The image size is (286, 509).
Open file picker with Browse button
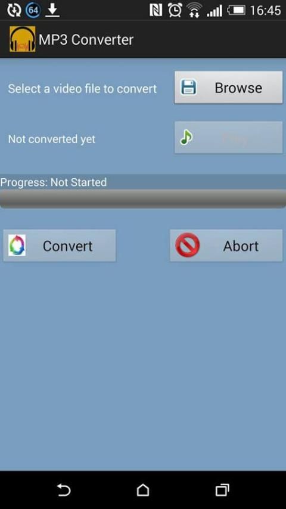coord(229,88)
